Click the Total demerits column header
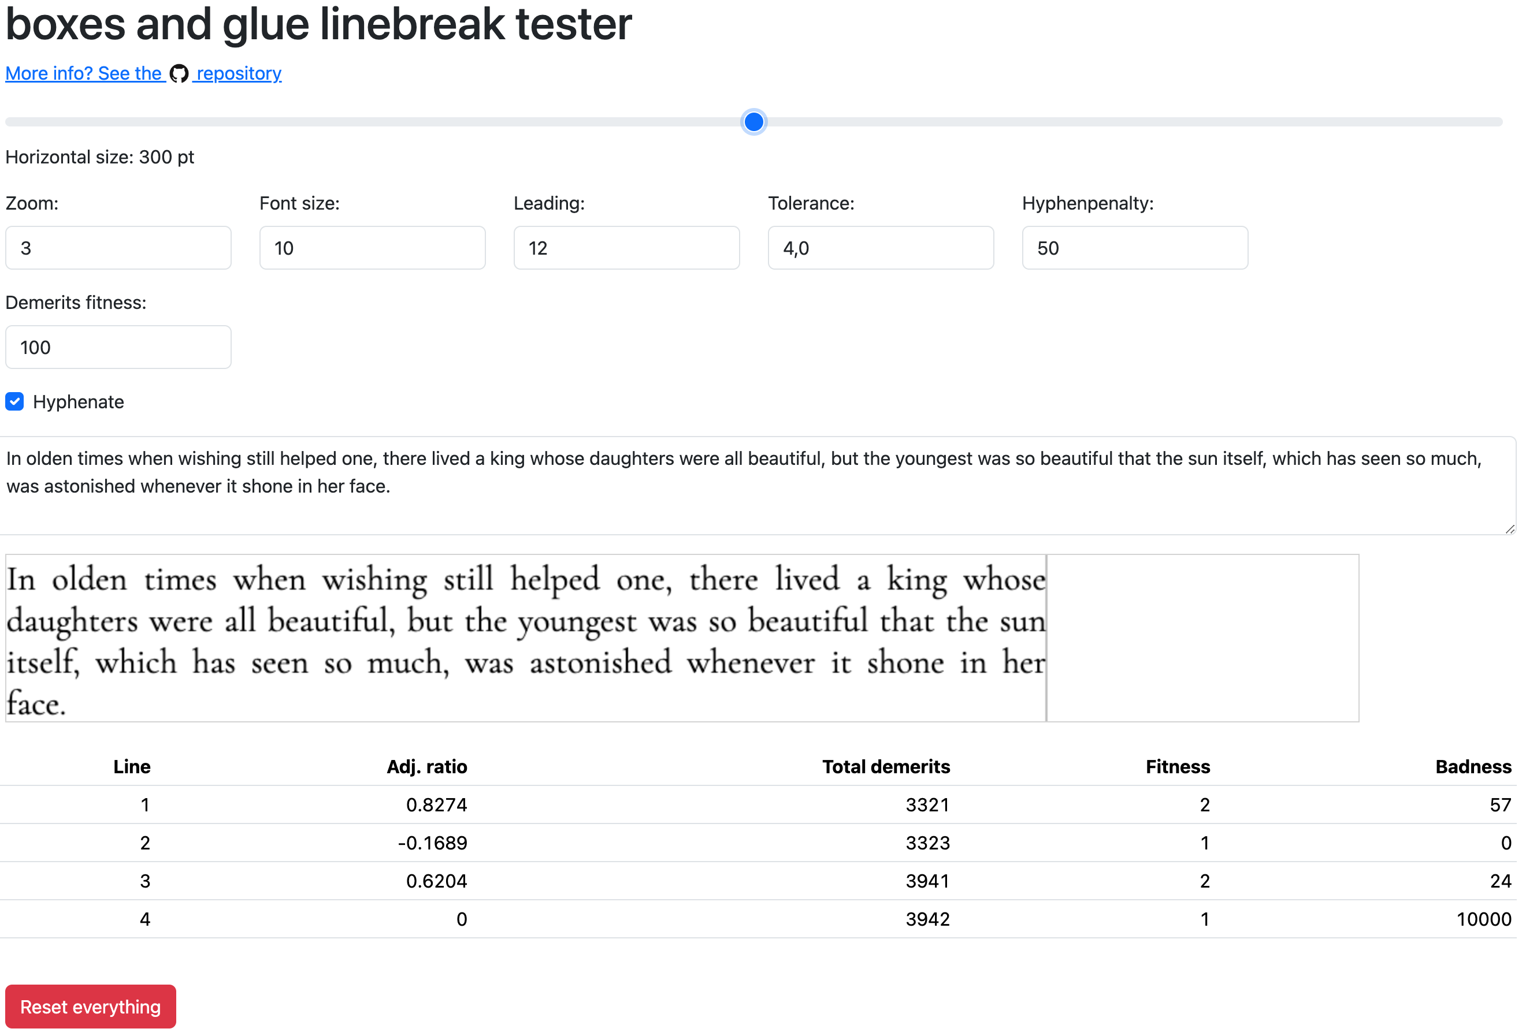The width and height of the screenshot is (1537, 1036). click(x=886, y=766)
